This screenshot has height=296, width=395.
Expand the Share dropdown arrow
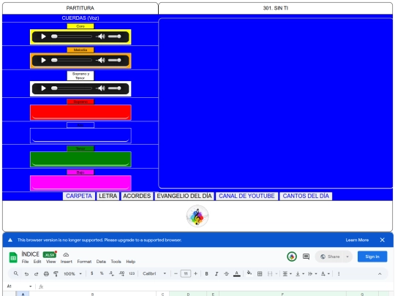[347, 257]
